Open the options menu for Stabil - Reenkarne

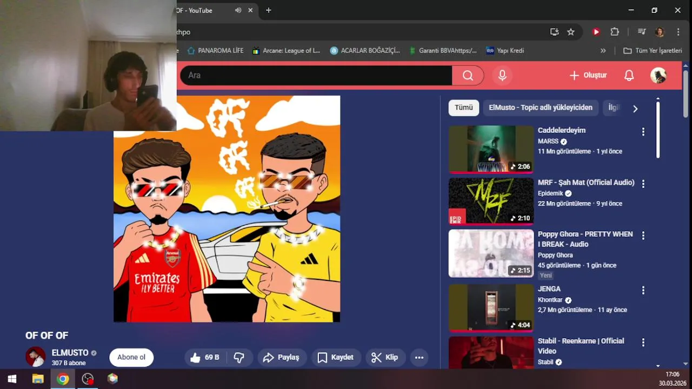[x=643, y=342]
